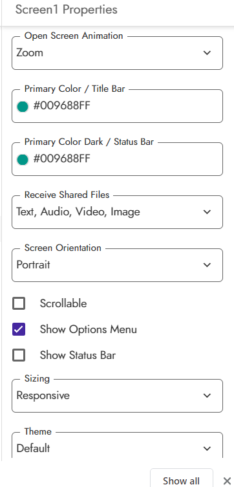234x487 pixels.
Task: Click the Open Screen Animation chevron arrow
Action: coord(207,53)
